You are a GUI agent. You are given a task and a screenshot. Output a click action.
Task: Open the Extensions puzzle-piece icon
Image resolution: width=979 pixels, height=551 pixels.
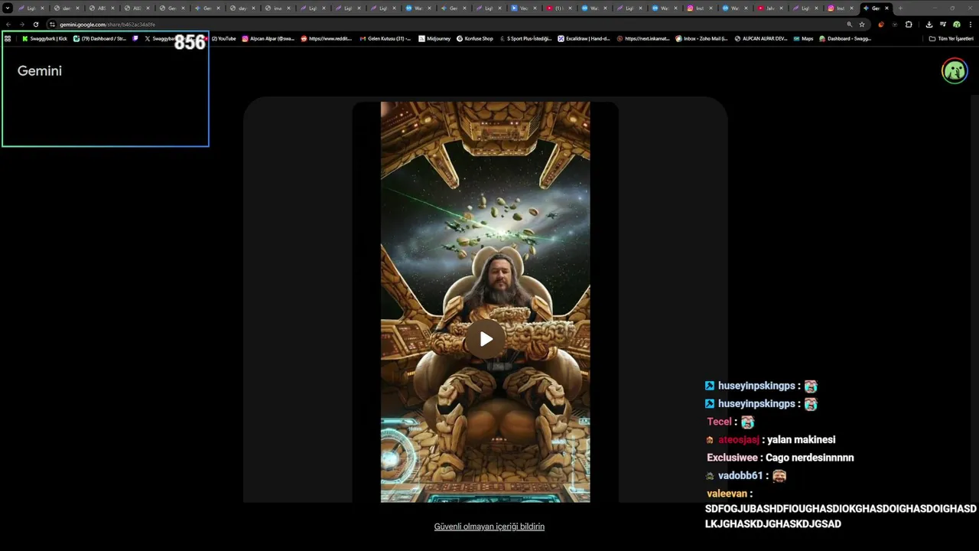coord(909,24)
